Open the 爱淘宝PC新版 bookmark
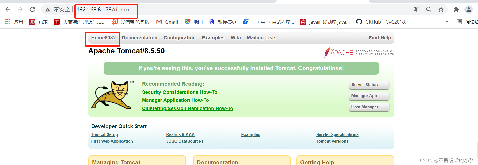 pos(131,22)
